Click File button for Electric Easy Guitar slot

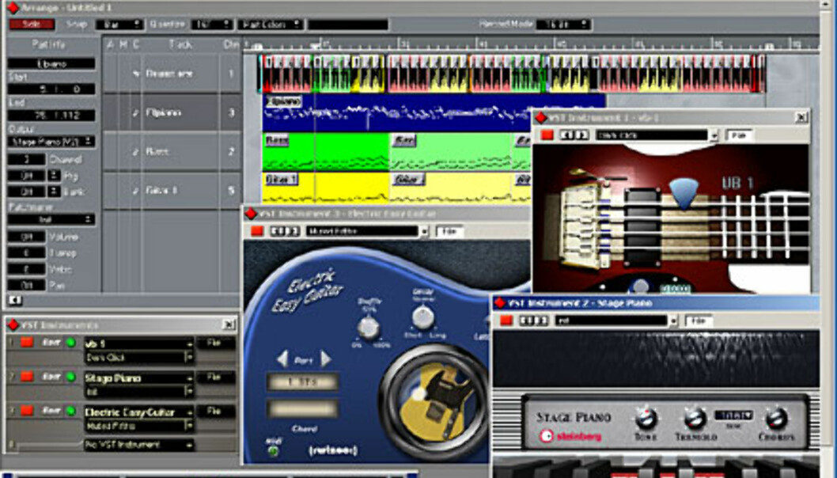point(214,412)
